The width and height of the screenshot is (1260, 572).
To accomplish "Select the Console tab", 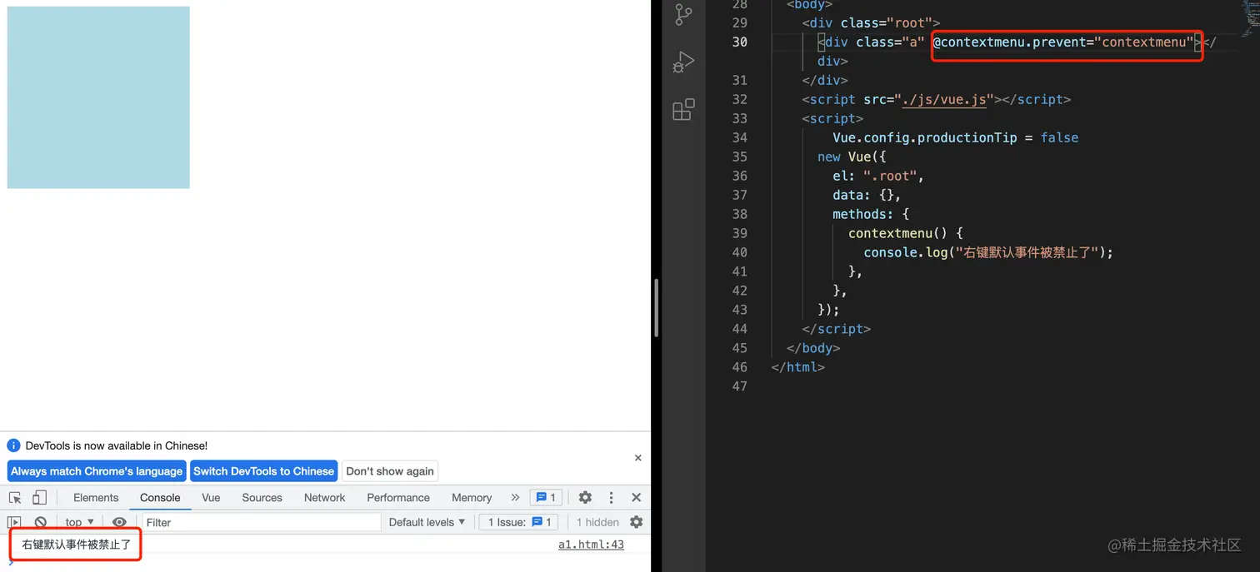I will [160, 497].
